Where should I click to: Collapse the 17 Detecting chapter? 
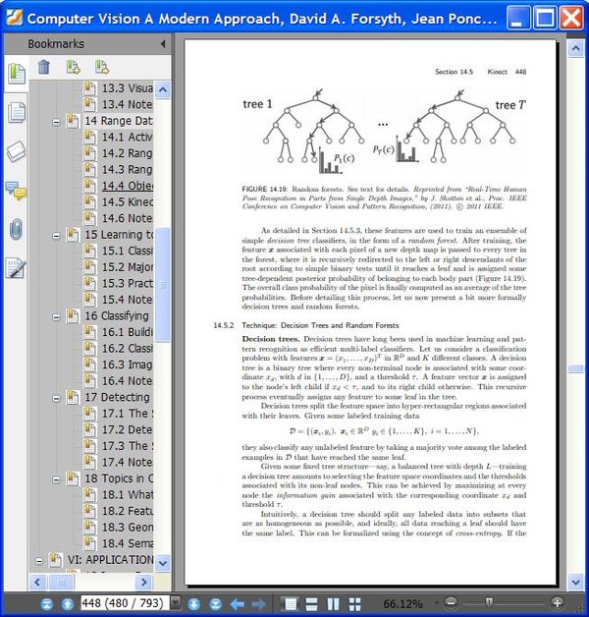tap(56, 398)
